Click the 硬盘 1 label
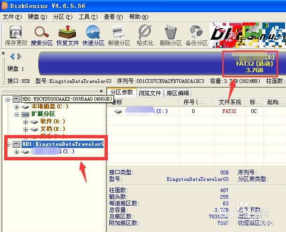The width and height of the screenshot is (286, 232). coord(15,69)
